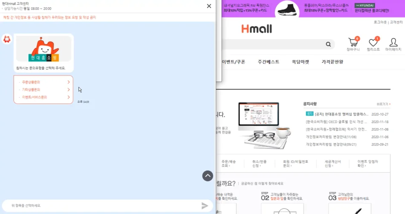Viewport: 405px width, 214px height.
Task: Click the search magnifier icon on Hmall
Action: point(328,44)
